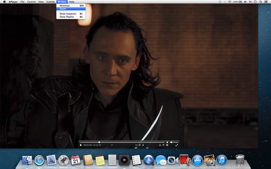Screen dimensions: 271x169
Task: Open the Subtitle menu
Action: [50, 2]
